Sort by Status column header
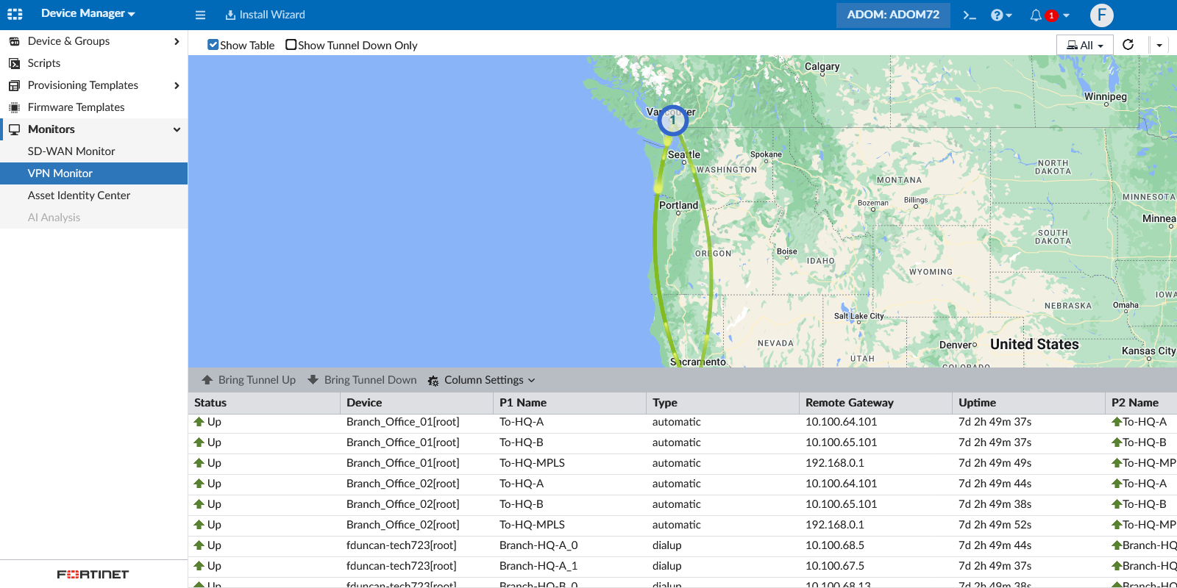 (x=264, y=403)
